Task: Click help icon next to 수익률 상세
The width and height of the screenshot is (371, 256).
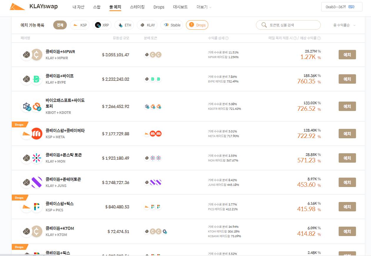Action: (x=227, y=38)
